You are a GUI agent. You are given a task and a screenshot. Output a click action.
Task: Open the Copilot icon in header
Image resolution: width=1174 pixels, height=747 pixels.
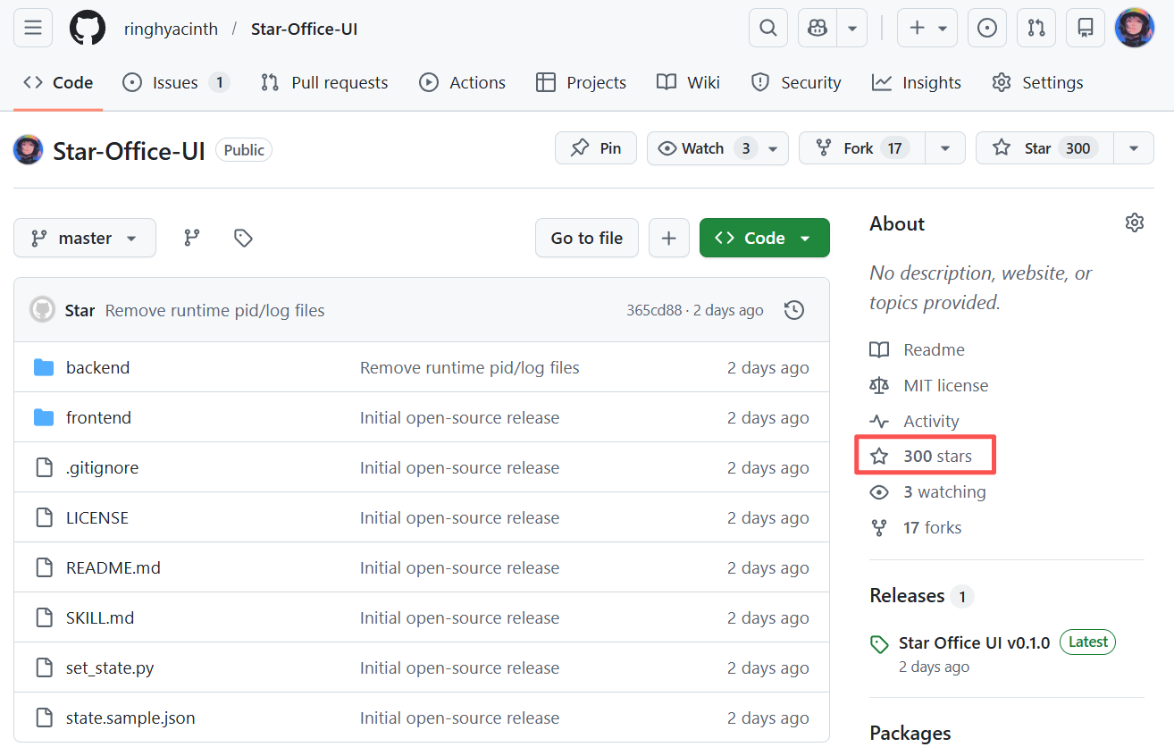click(x=817, y=29)
